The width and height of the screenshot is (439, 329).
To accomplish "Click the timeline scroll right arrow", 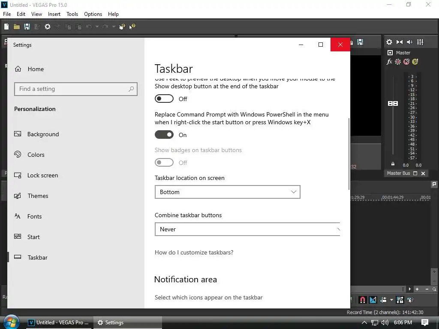I will point(409,289).
